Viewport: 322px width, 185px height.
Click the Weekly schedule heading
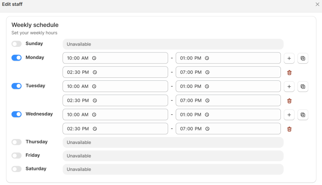[x=35, y=25]
